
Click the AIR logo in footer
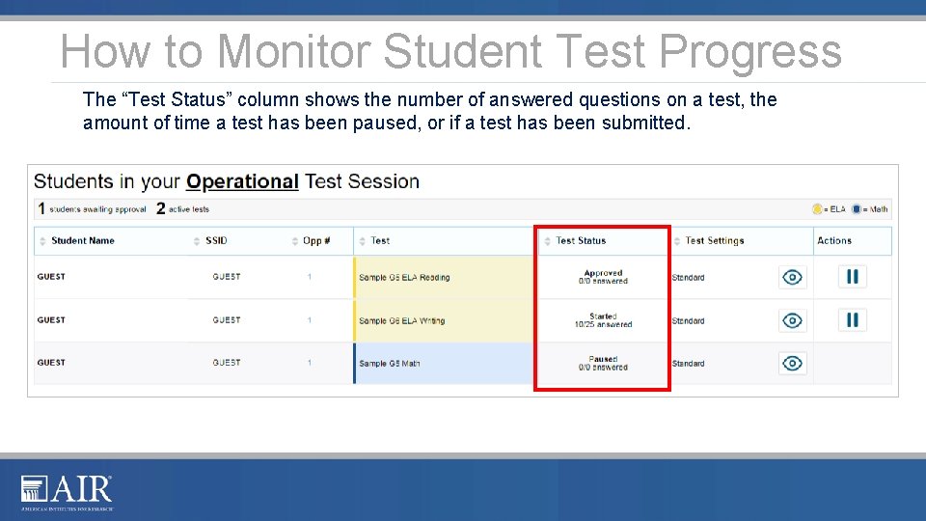click(x=67, y=492)
